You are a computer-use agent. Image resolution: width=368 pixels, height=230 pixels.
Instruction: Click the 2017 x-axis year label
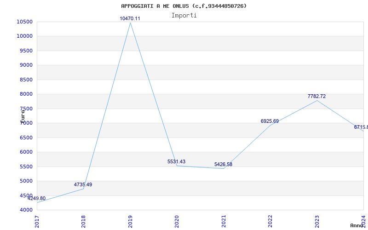click(37, 222)
